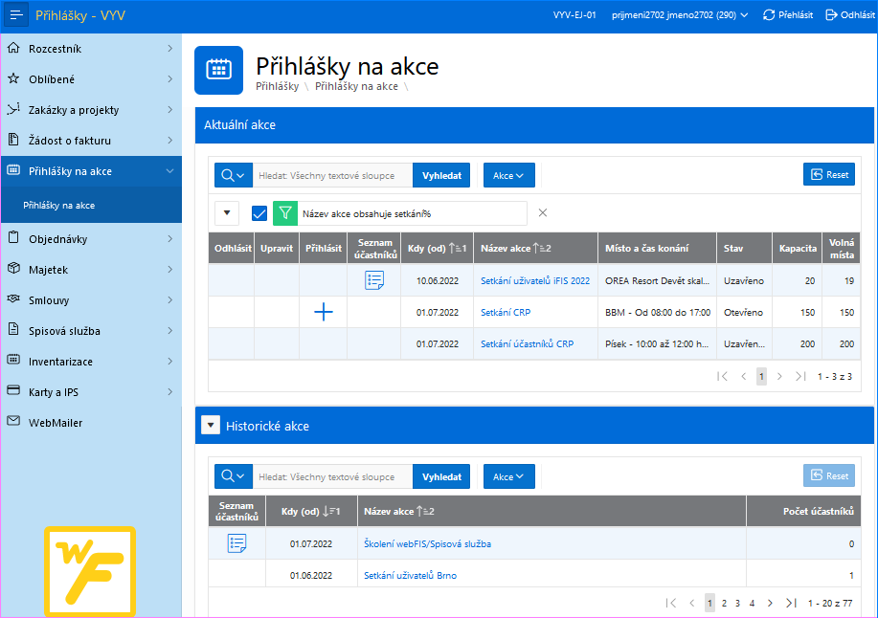The height and width of the screenshot is (618, 878).
Task: Expand Majetek sidebar chevron
Action: coord(169,270)
